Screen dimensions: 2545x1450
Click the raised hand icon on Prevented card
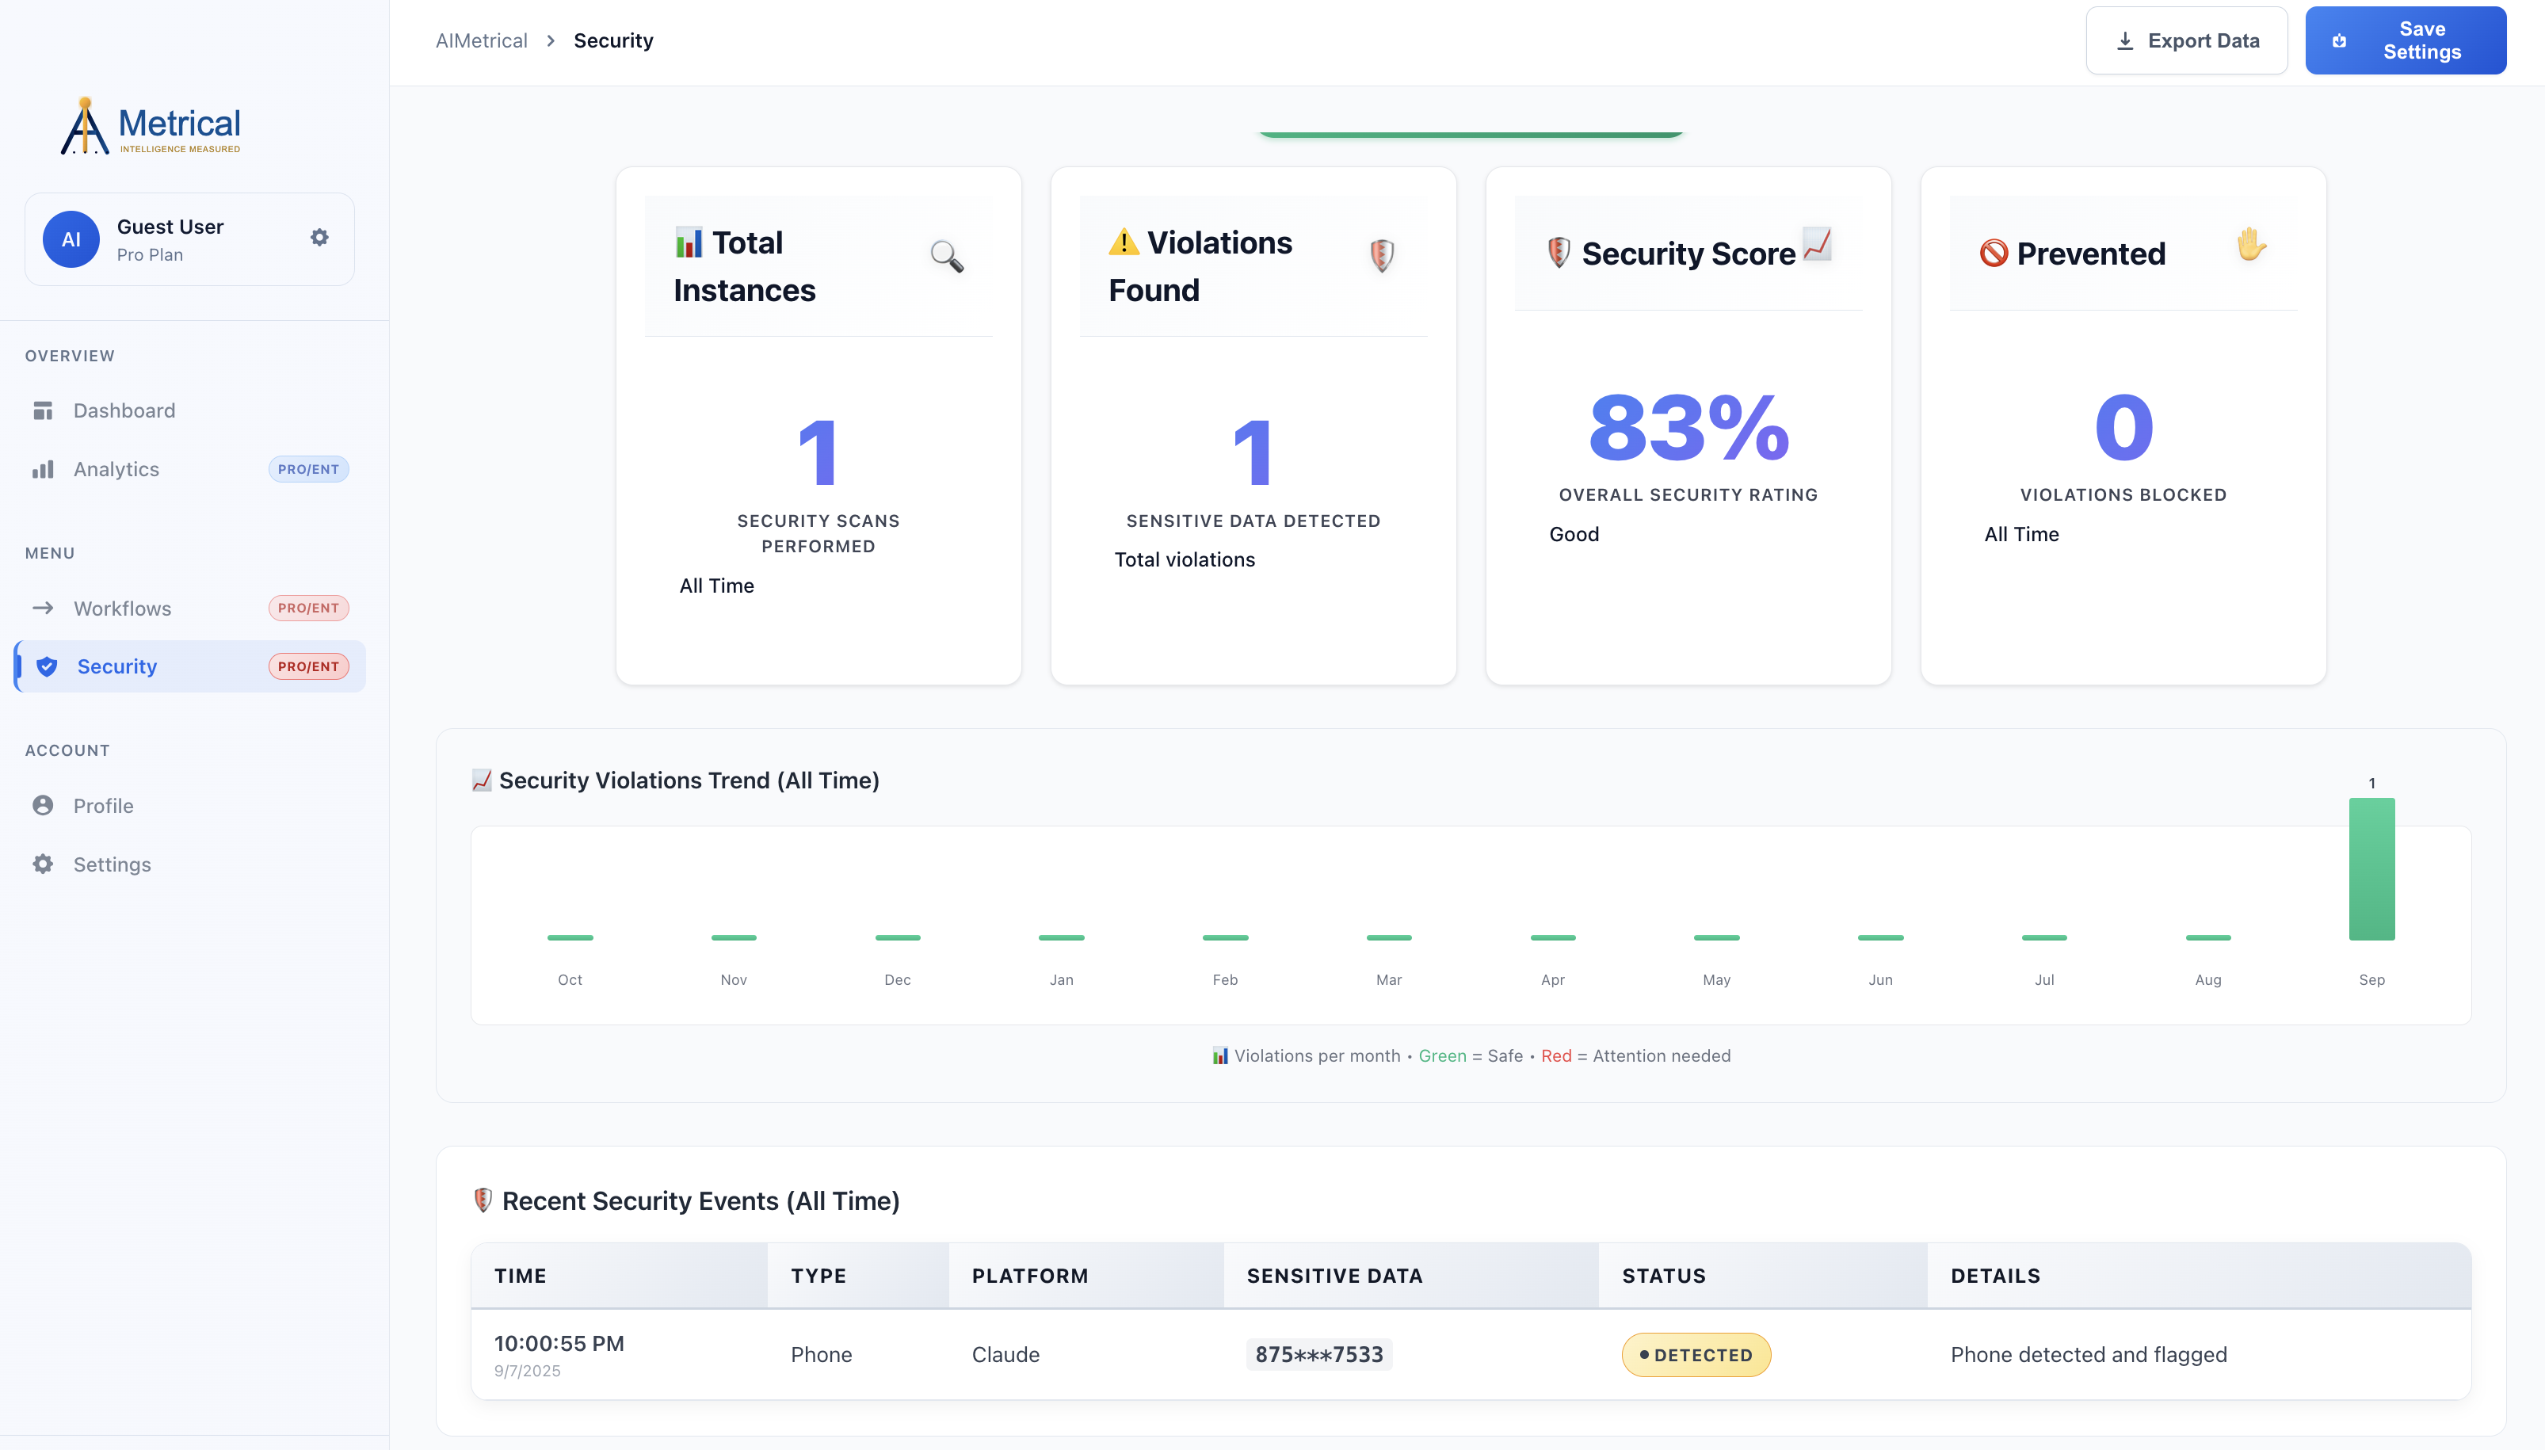2250,248
